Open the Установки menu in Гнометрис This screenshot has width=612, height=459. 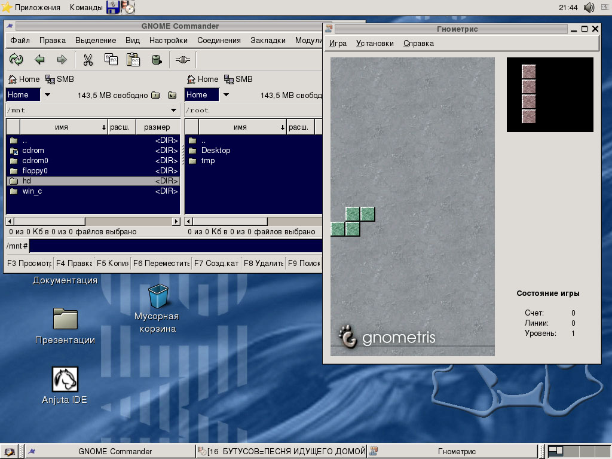(375, 43)
